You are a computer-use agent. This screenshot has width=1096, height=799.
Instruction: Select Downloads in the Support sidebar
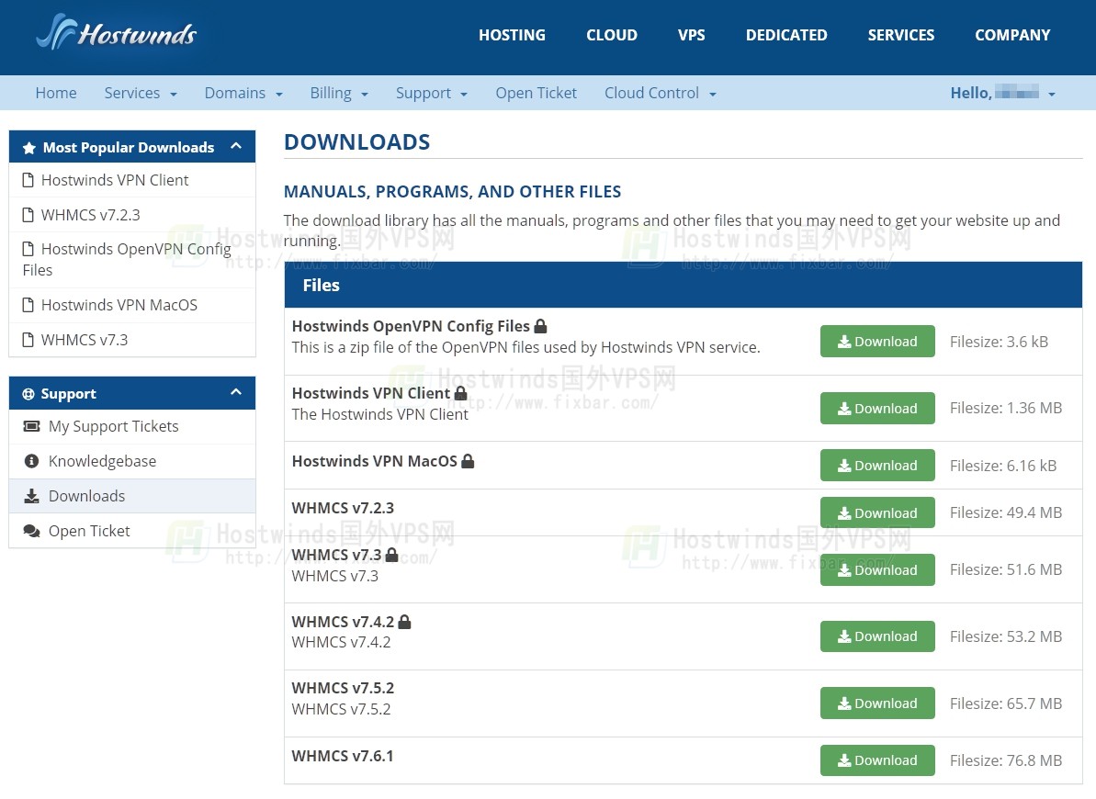[132, 496]
